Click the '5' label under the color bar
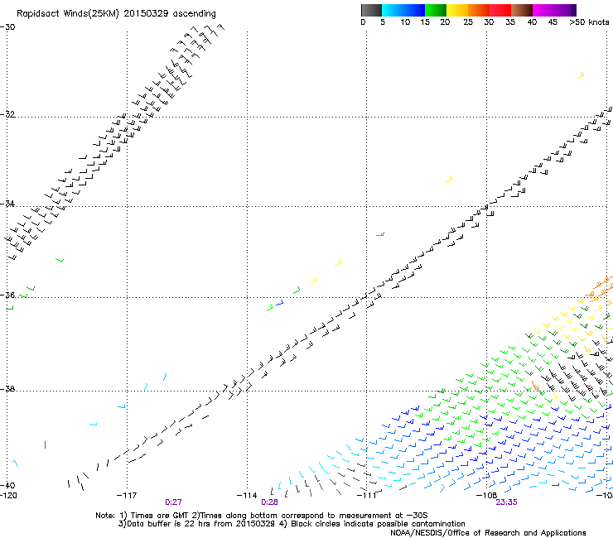 coord(383,22)
